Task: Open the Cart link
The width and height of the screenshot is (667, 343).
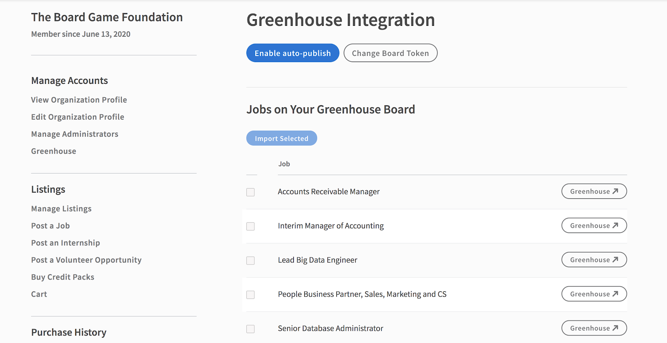Action: coord(39,294)
